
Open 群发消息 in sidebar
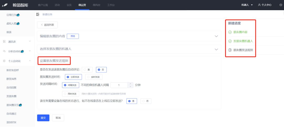11,79
